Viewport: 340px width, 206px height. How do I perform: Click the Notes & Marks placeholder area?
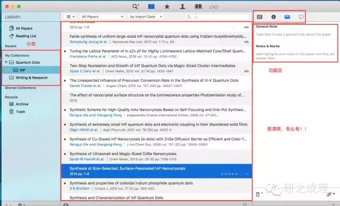[x=295, y=56]
